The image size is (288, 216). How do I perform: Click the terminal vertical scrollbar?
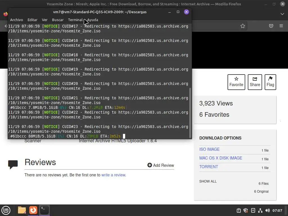tap(190, 113)
